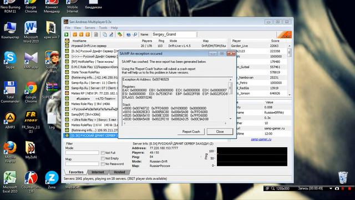Viewport: 355px width, 200px height.
Task: Click the pencil Server Properties toolbar icon
Action: pos(111,34)
